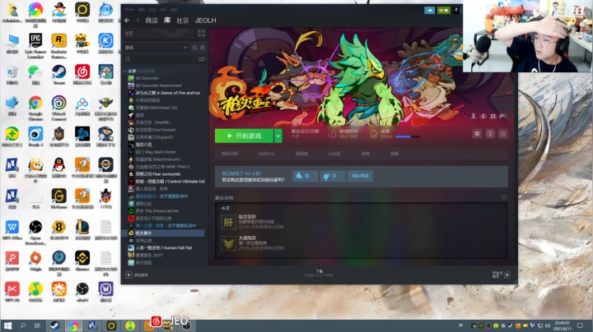Click the library Home button in sidebar

(x=159, y=34)
